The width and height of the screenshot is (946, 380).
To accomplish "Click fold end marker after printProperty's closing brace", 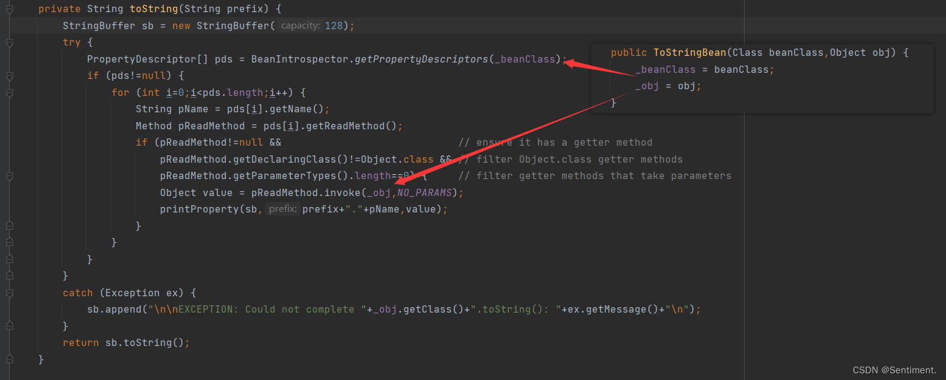I will (9, 226).
